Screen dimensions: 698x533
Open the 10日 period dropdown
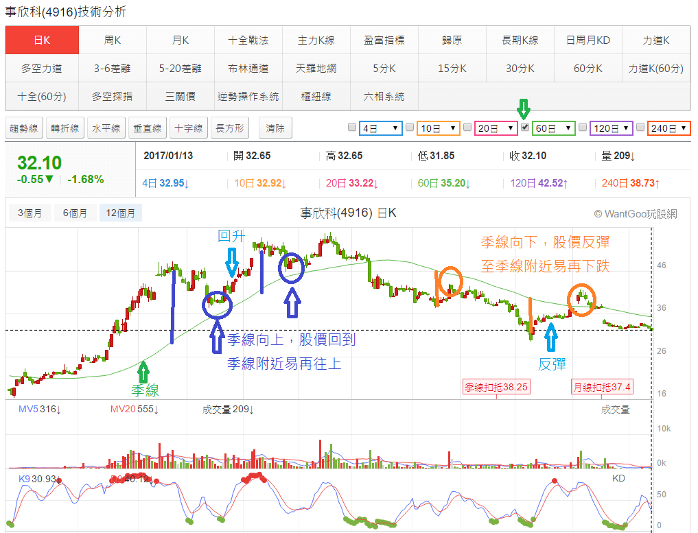[438, 128]
